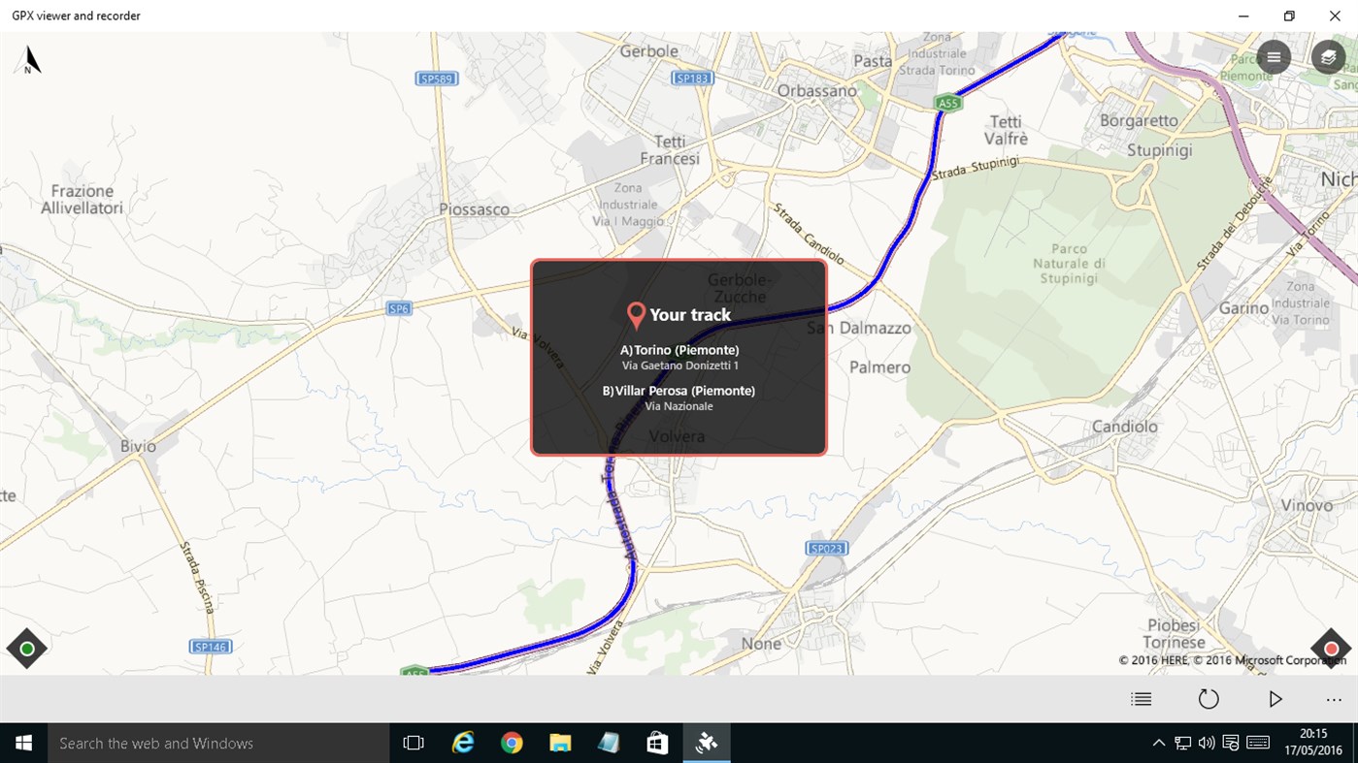Open the map layers selector

point(1327,56)
